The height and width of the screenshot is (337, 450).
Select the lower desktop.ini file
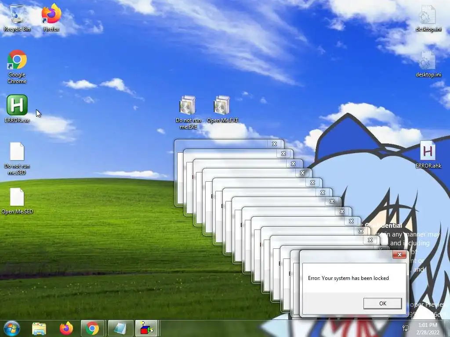point(428,64)
